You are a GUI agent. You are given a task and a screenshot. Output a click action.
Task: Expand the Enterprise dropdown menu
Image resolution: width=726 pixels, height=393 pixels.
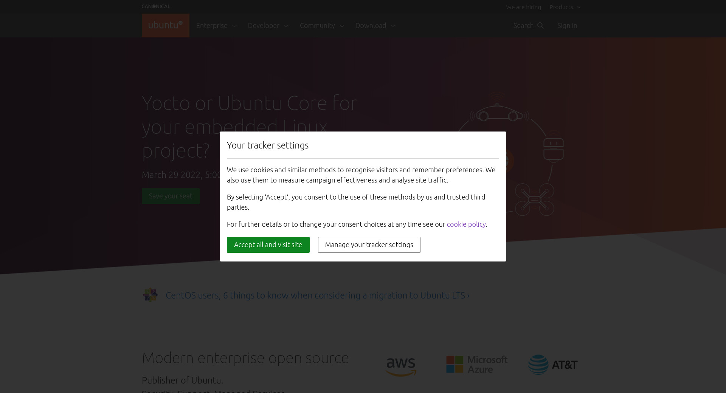click(216, 26)
